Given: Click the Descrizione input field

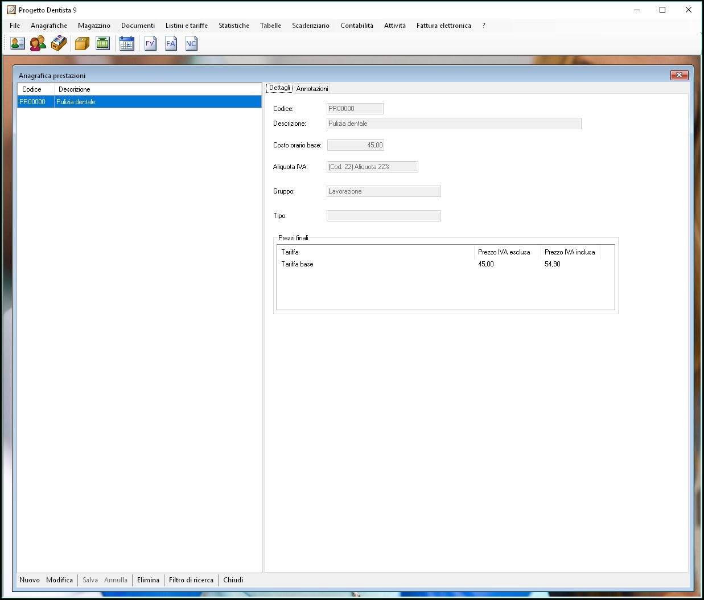Looking at the screenshot, I should click(454, 124).
